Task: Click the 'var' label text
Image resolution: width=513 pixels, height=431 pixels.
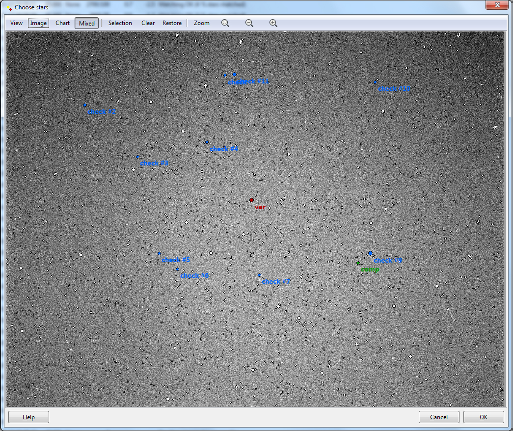Action: (x=260, y=207)
